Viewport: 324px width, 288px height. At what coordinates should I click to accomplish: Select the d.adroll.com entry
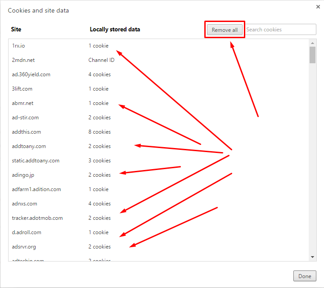point(27,232)
